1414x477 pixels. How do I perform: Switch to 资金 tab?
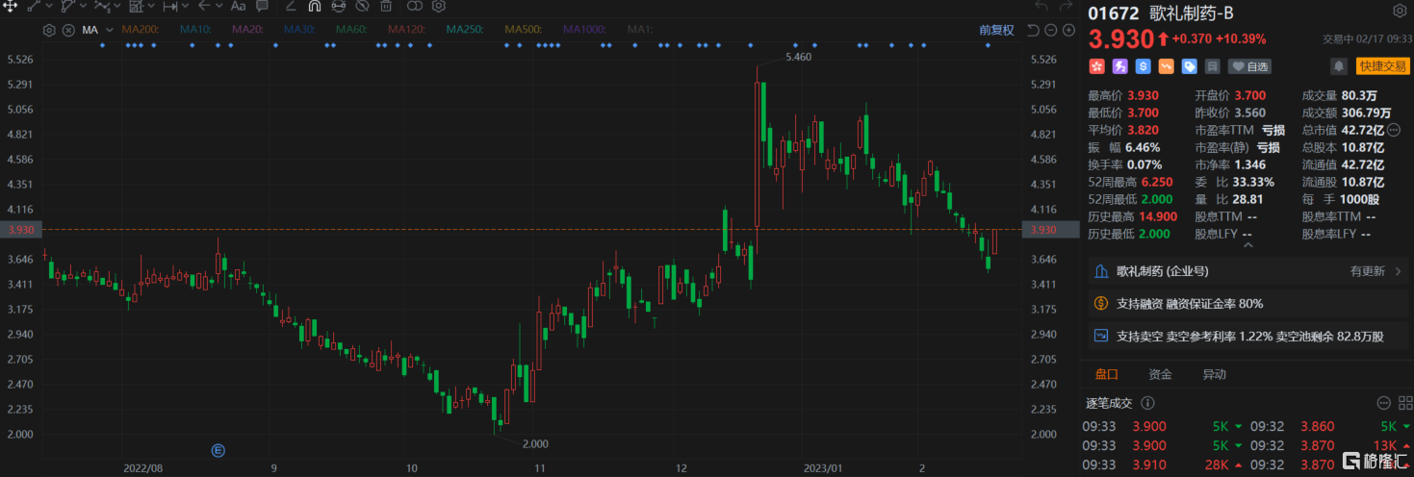[x=1160, y=374]
